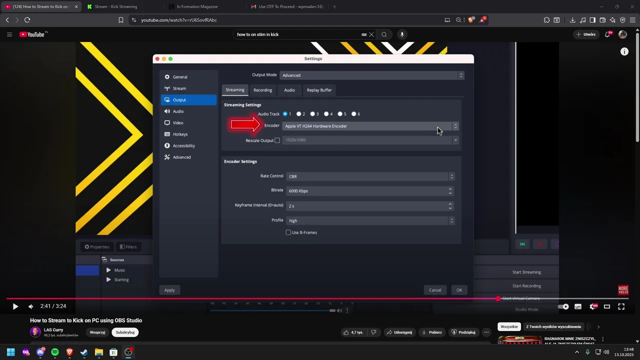The width and height of the screenshot is (640, 360).
Task: Switch to the Recording tab in Settings
Action: tap(262, 90)
